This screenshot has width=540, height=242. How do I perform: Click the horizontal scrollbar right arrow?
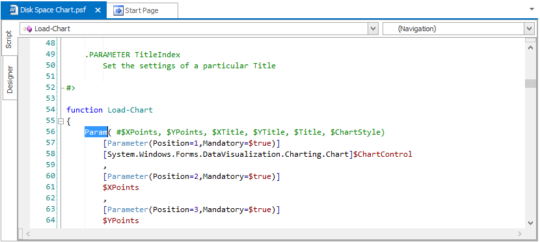tap(519, 234)
